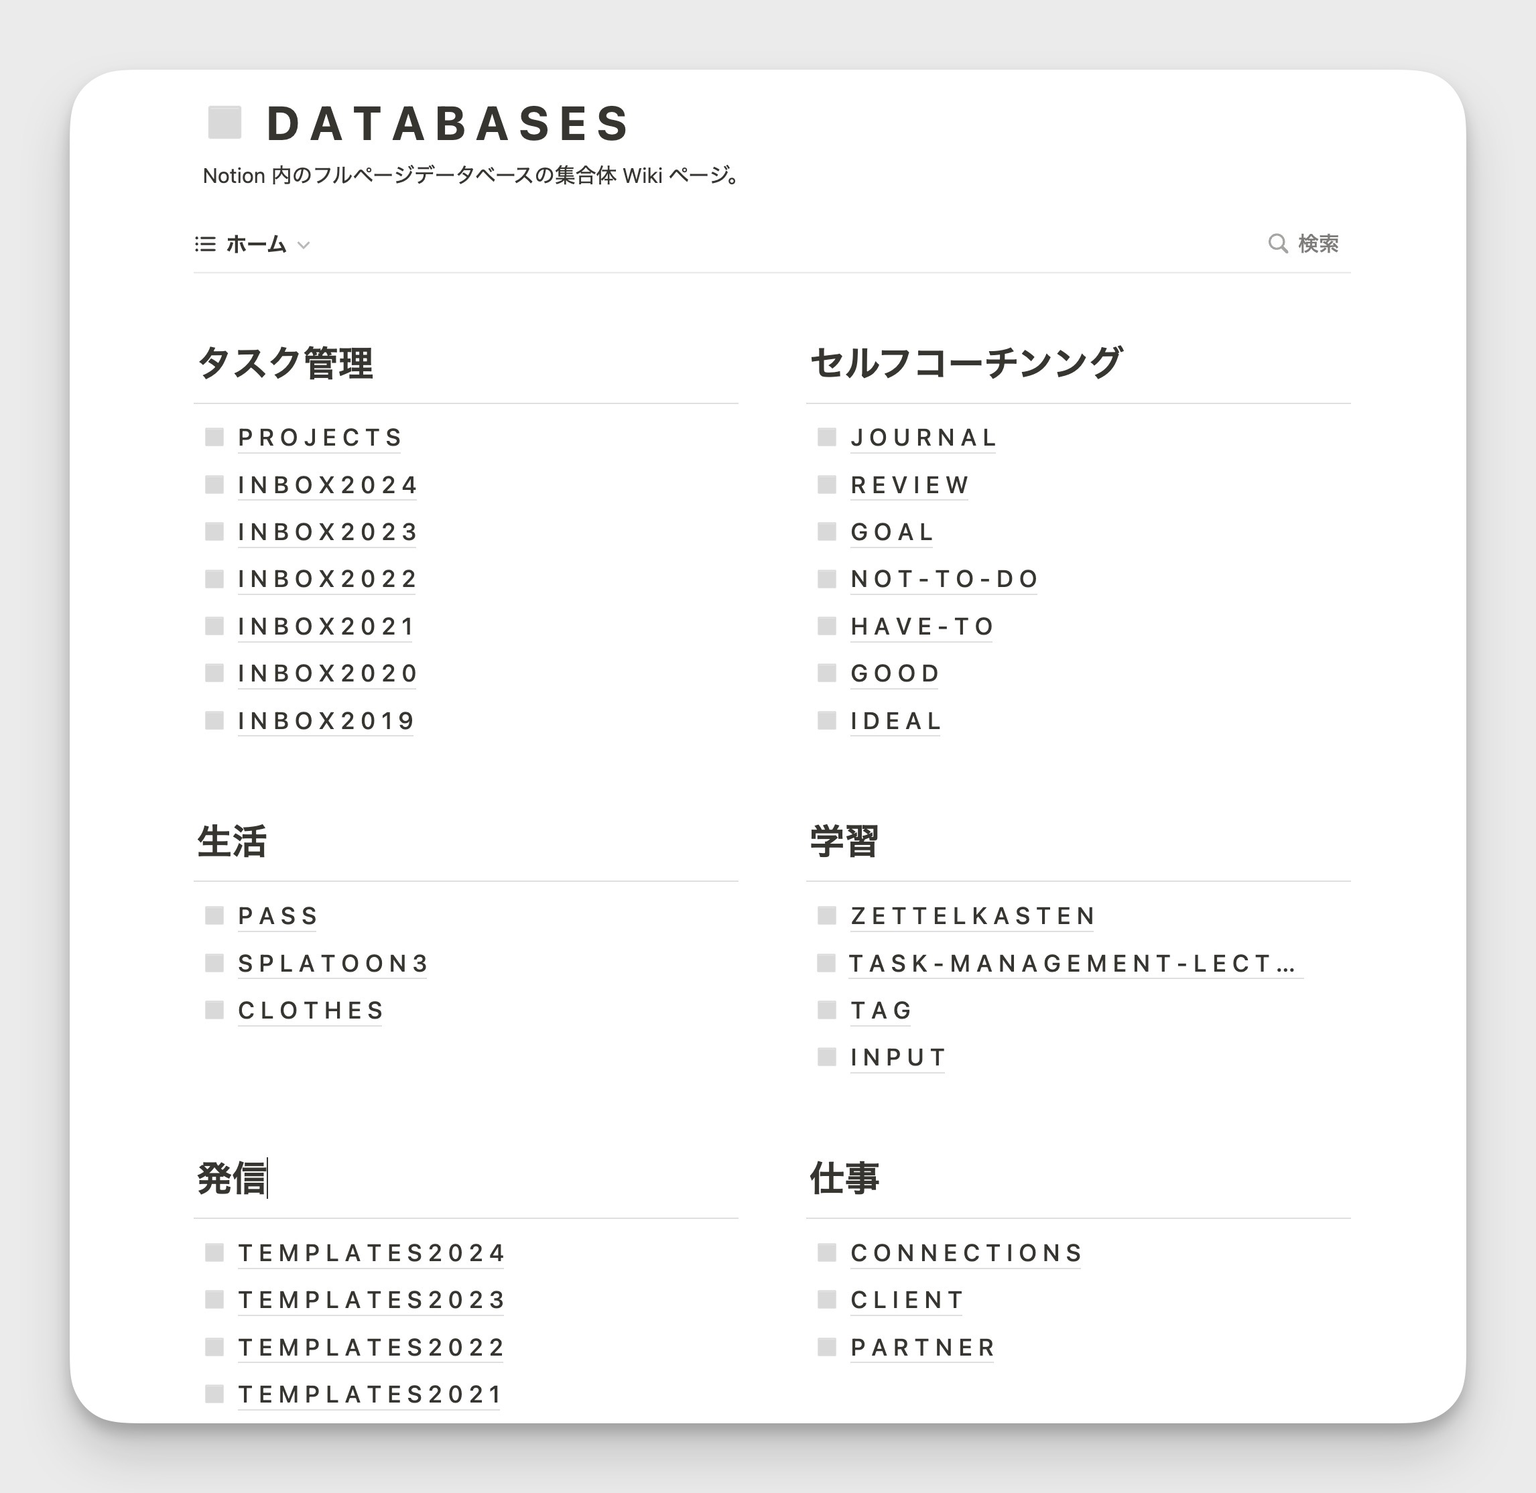This screenshot has width=1536, height=1493.
Task: Open the REVIEW database
Action: tap(909, 485)
